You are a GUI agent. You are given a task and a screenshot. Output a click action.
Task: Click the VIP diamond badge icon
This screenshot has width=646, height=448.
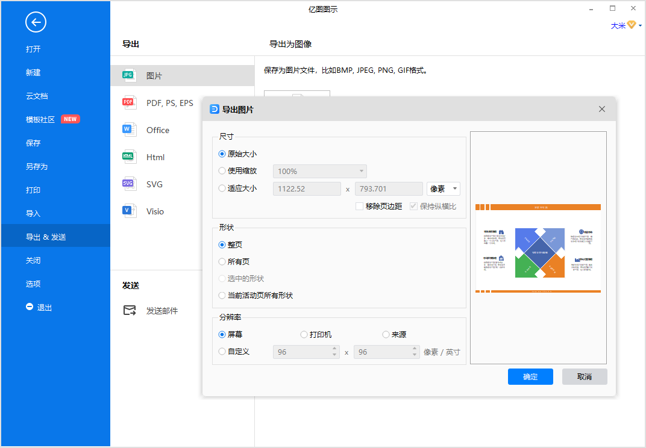tap(632, 25)
